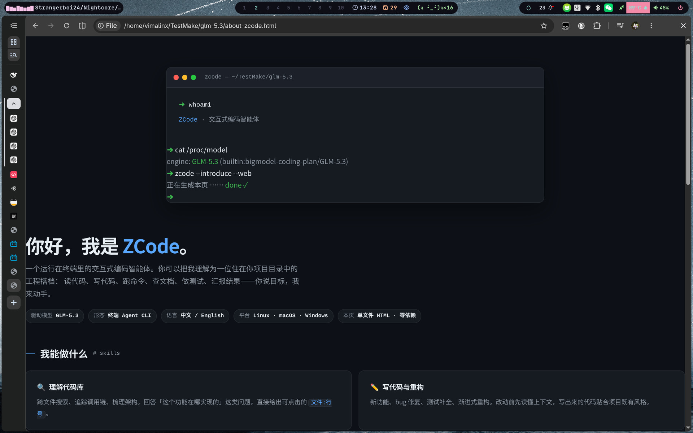Click the yellow terminal window dot
Viewport: 693px width, 433px height.
185,77
